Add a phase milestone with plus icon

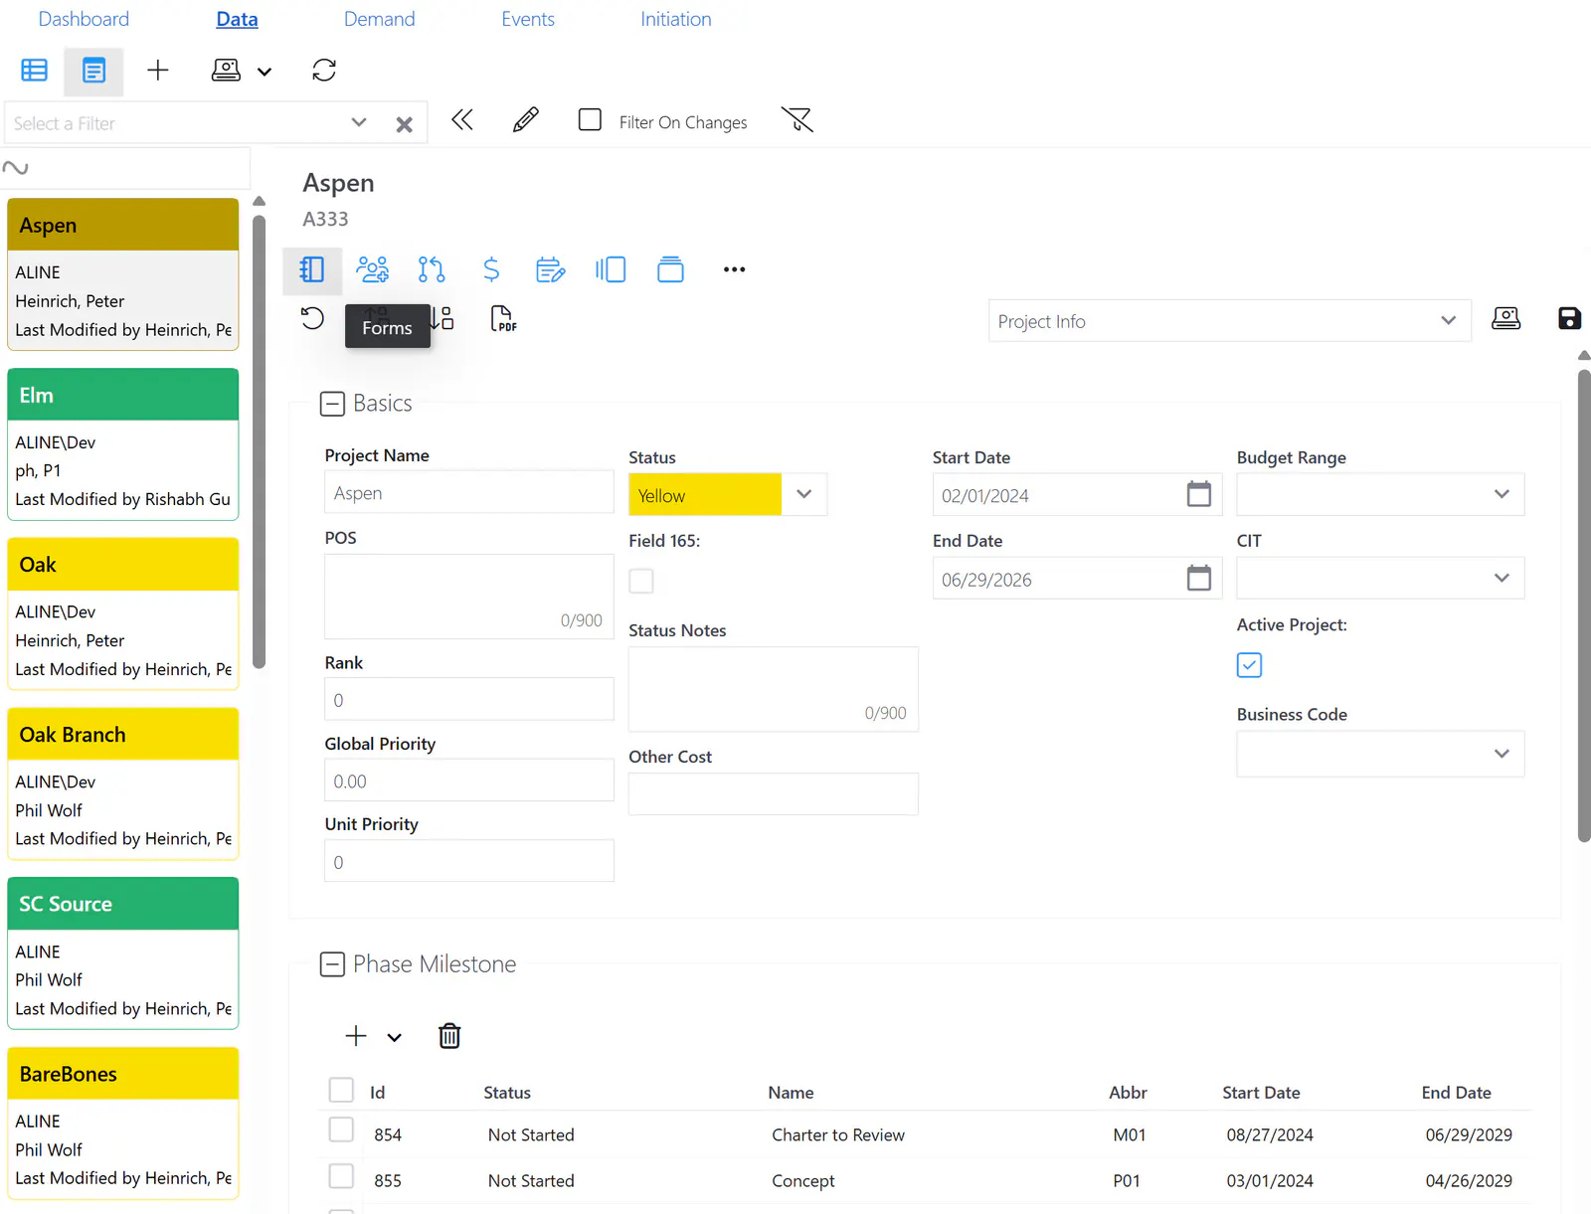(x=356, y=1036)
